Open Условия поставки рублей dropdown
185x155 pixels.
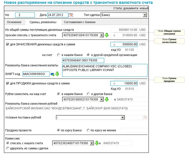123,118
